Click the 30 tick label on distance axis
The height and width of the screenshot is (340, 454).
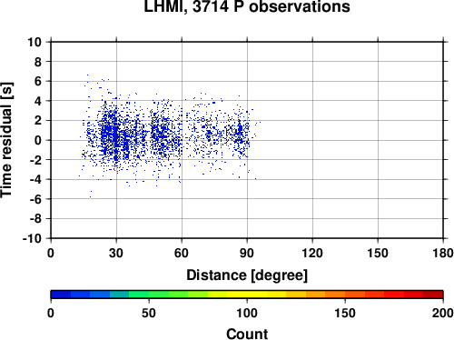[116, 253]
